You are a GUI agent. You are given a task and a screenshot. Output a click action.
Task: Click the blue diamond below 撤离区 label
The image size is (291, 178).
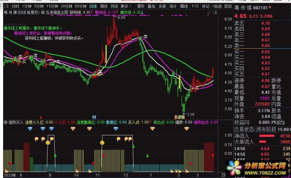116,128
